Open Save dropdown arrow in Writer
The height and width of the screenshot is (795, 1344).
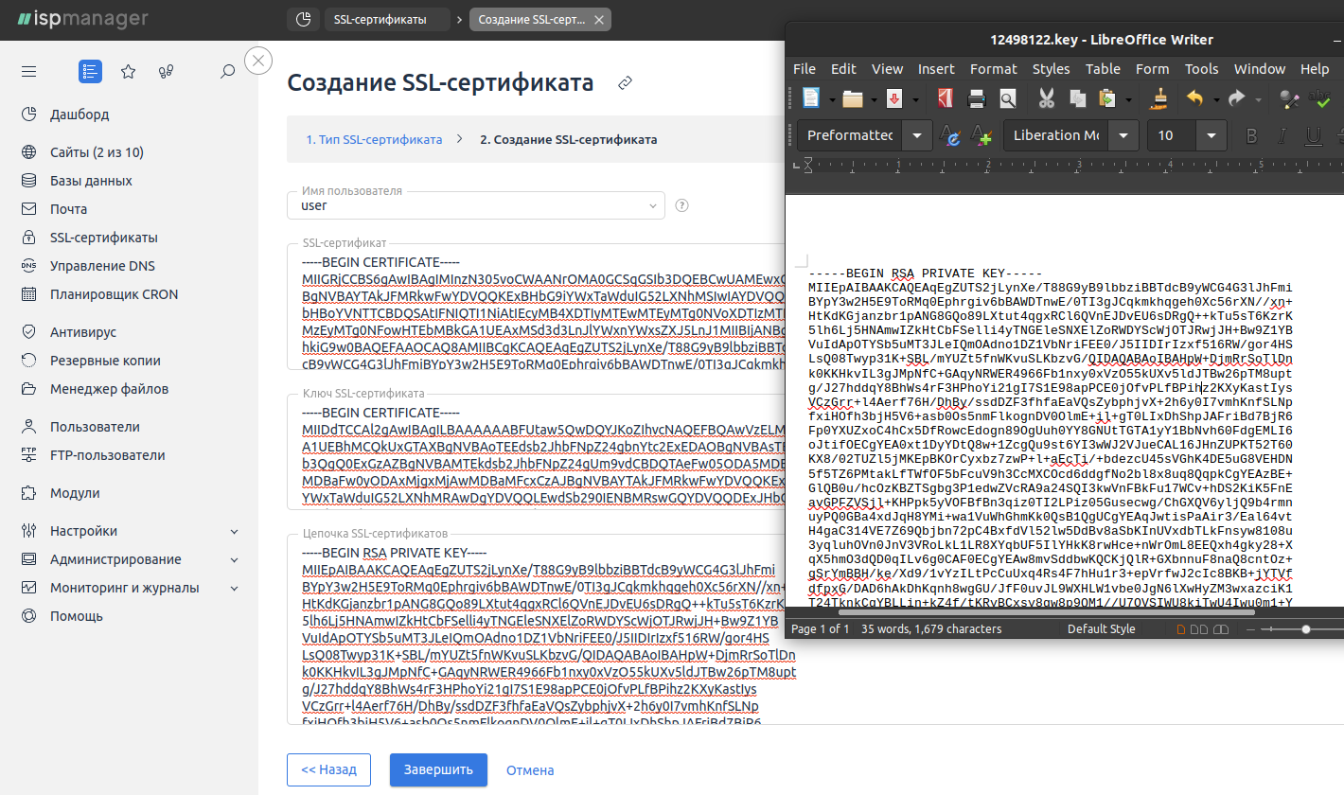(915, 98)
